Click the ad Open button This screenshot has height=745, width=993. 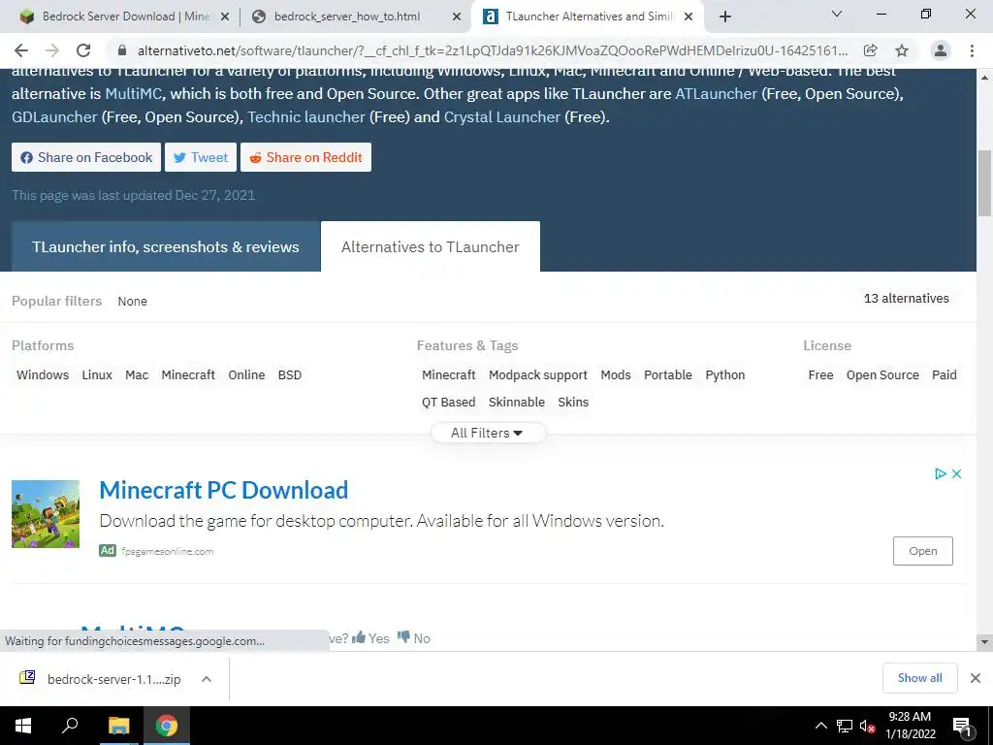click(923, 551)
